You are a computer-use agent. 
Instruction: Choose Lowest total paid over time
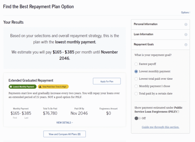tap(136, 78)
